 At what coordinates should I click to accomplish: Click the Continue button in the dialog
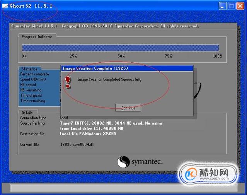click(x=128, y=108)
